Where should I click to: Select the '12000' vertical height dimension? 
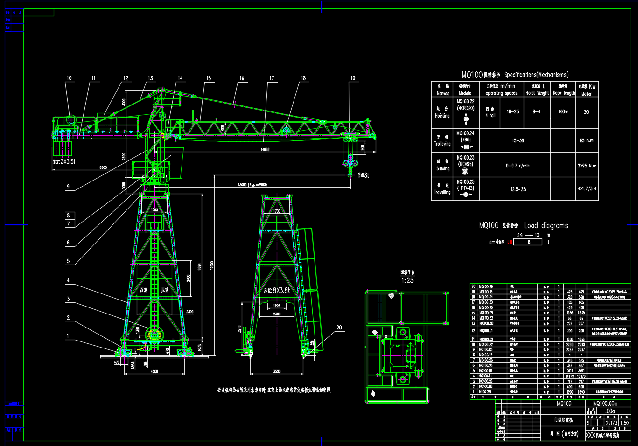pos(211,265)
